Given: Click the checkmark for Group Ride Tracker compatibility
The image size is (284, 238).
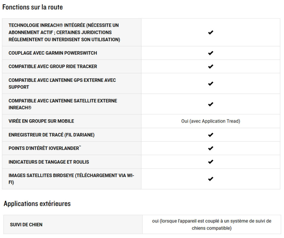Looking at the screenshot, I should [x=211, y=67].
